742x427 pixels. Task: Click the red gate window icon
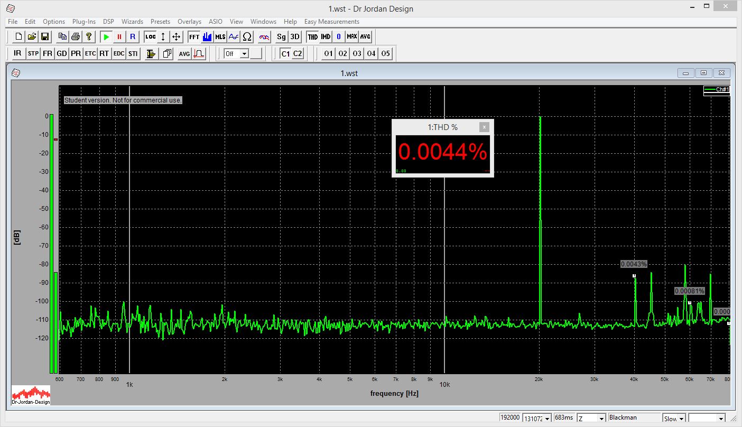coord(199,53)
